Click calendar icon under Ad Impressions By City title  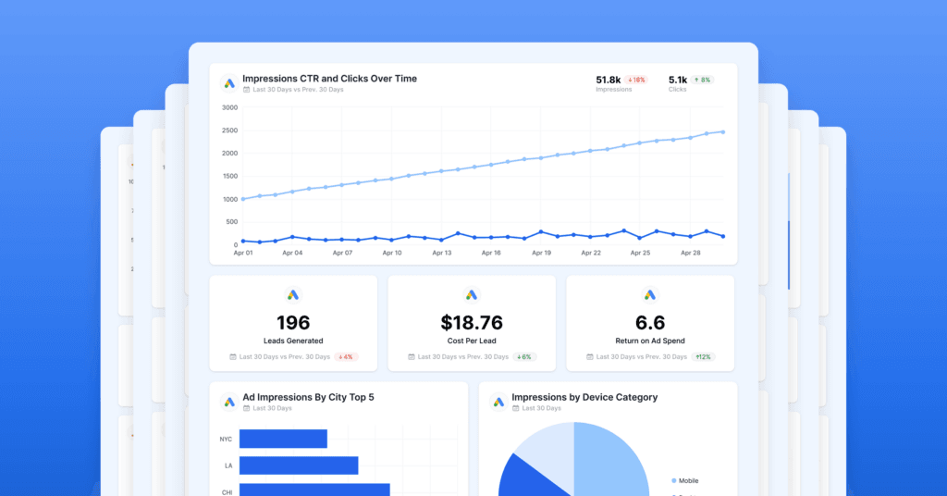click(x=246, y=408)
